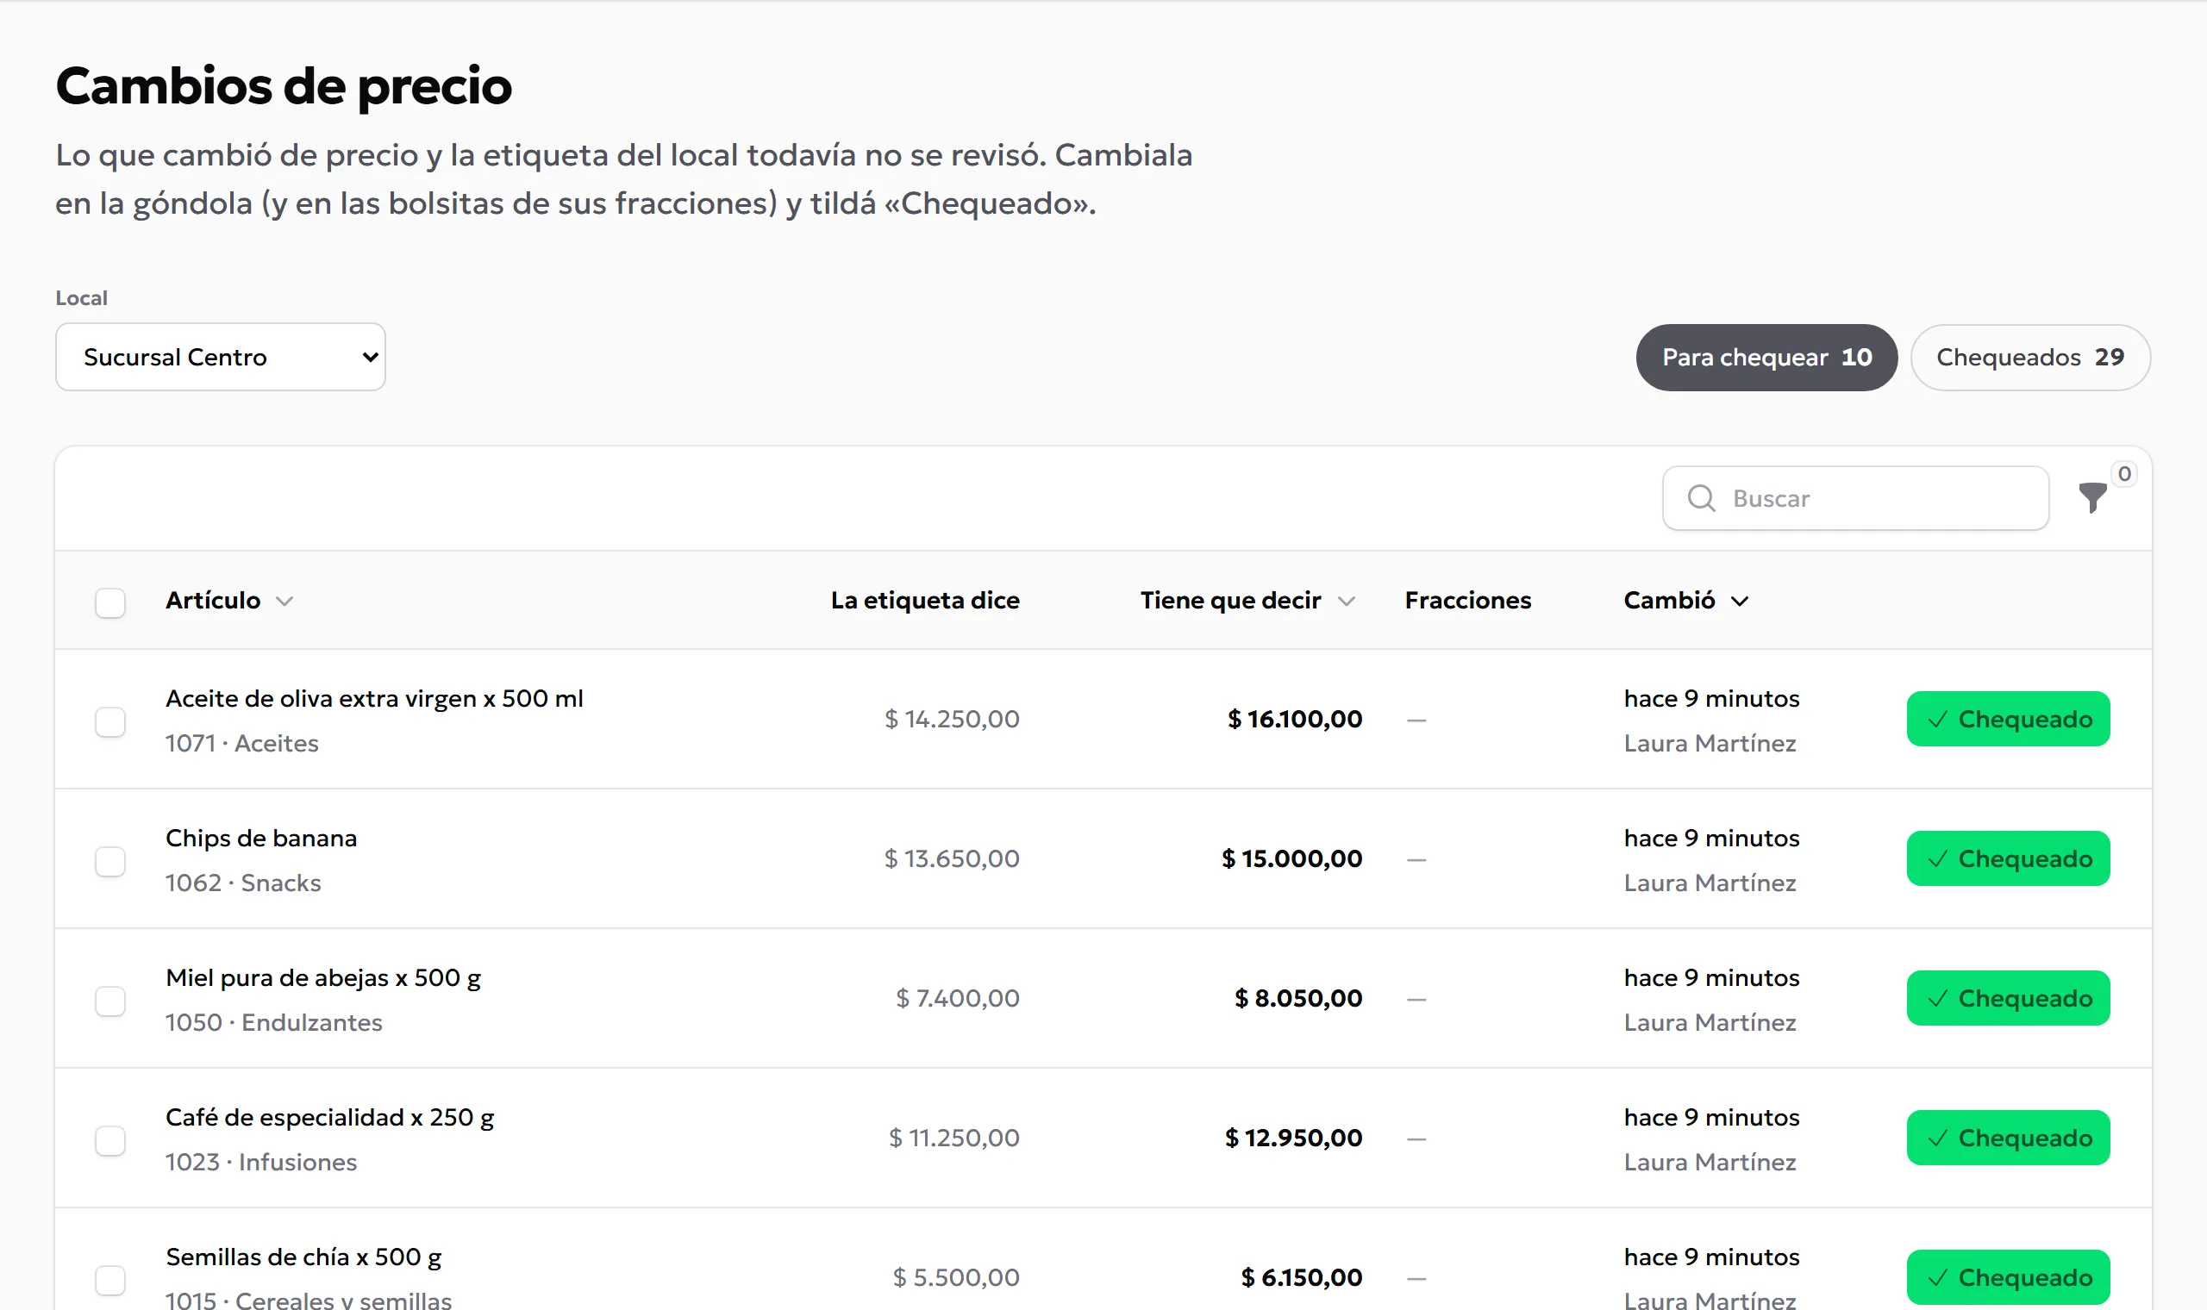This screenshot has height=1310, width=2207.
Task: Click the $ 16.100,00 new price
Action: (x=1294, y=719)
